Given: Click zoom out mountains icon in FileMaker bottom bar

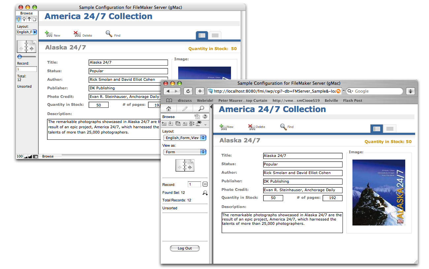Looking at the screenshot, I should click(x=26, y=157).
